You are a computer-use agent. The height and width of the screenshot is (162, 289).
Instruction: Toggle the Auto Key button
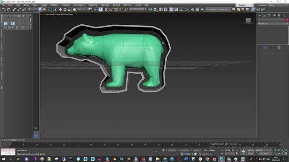(x=251, y=150)
